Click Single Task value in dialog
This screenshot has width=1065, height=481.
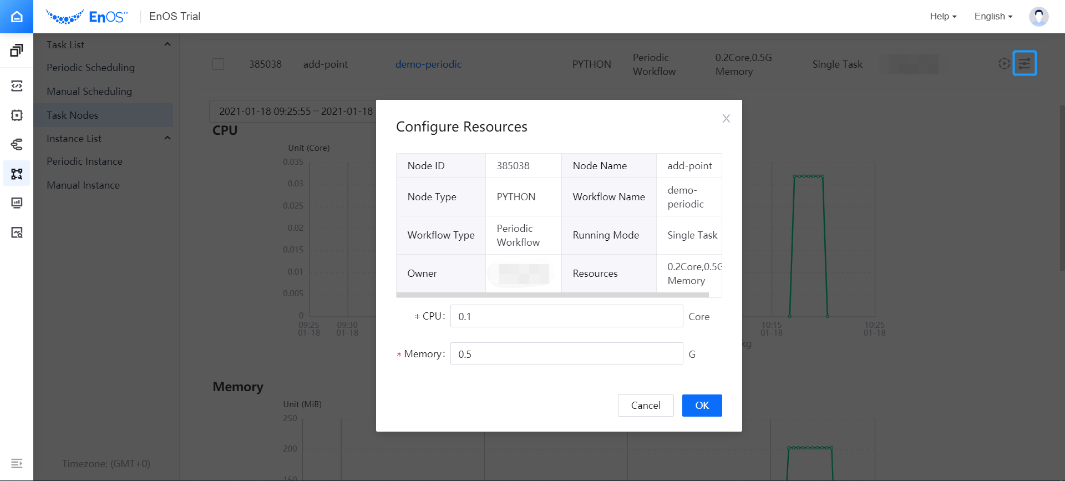point(692,235)
